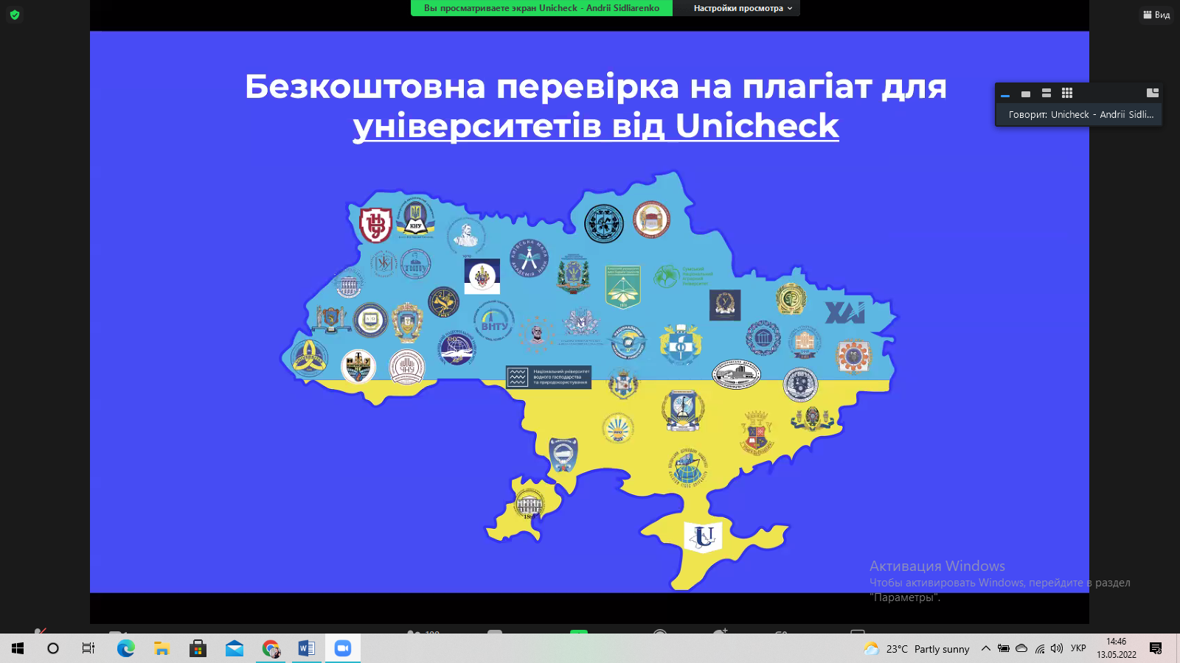Viewport: 1180px width, 663px height.
Task: Expand the hidden system tray icons
Action: click(x=985, y=648)
